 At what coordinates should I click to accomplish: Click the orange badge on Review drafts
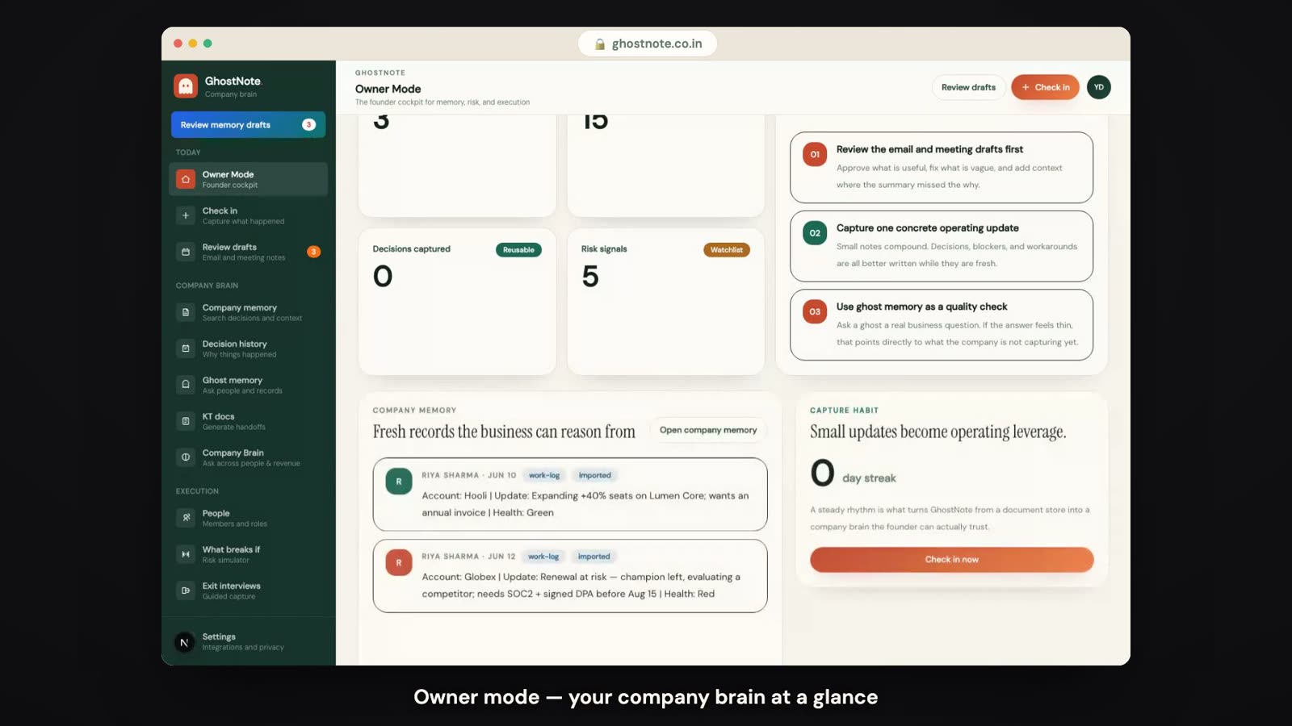coord(313,252)
